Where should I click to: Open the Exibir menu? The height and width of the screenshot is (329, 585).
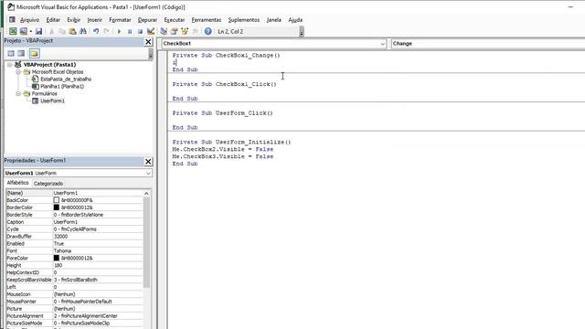tap(73, 20)
